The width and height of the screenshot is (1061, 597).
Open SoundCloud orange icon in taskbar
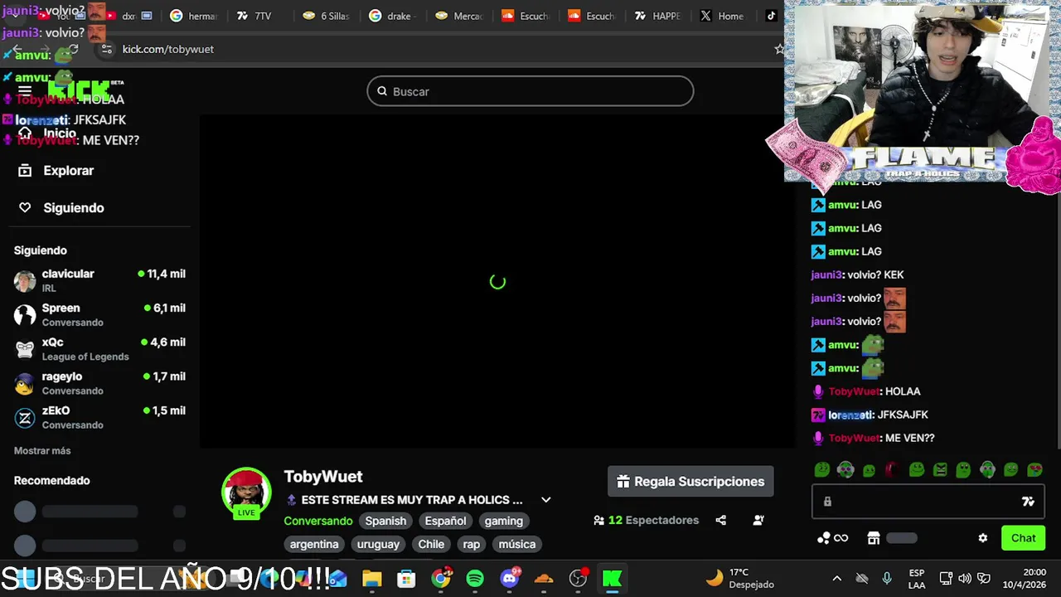[x=544, y=578]
